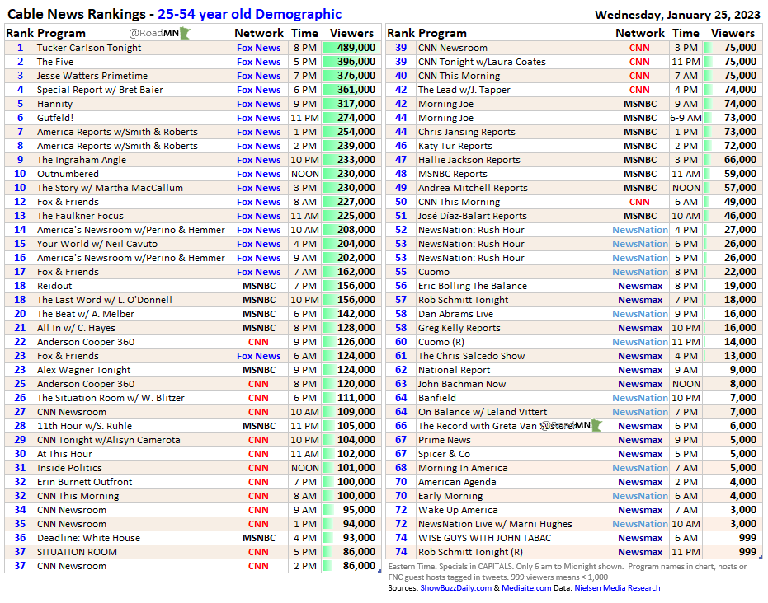Click the green Minnesota icon beside @RoadMN header

185,33
